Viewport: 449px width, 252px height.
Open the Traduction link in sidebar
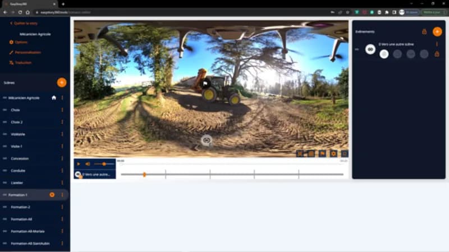(23, 62)
